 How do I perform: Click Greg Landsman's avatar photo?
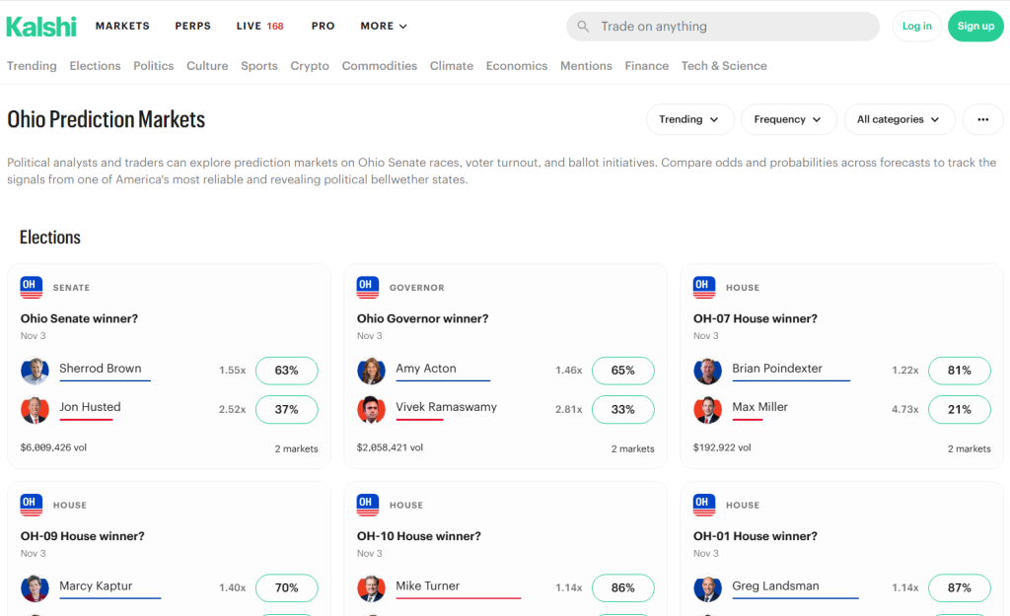coord(707,588)
